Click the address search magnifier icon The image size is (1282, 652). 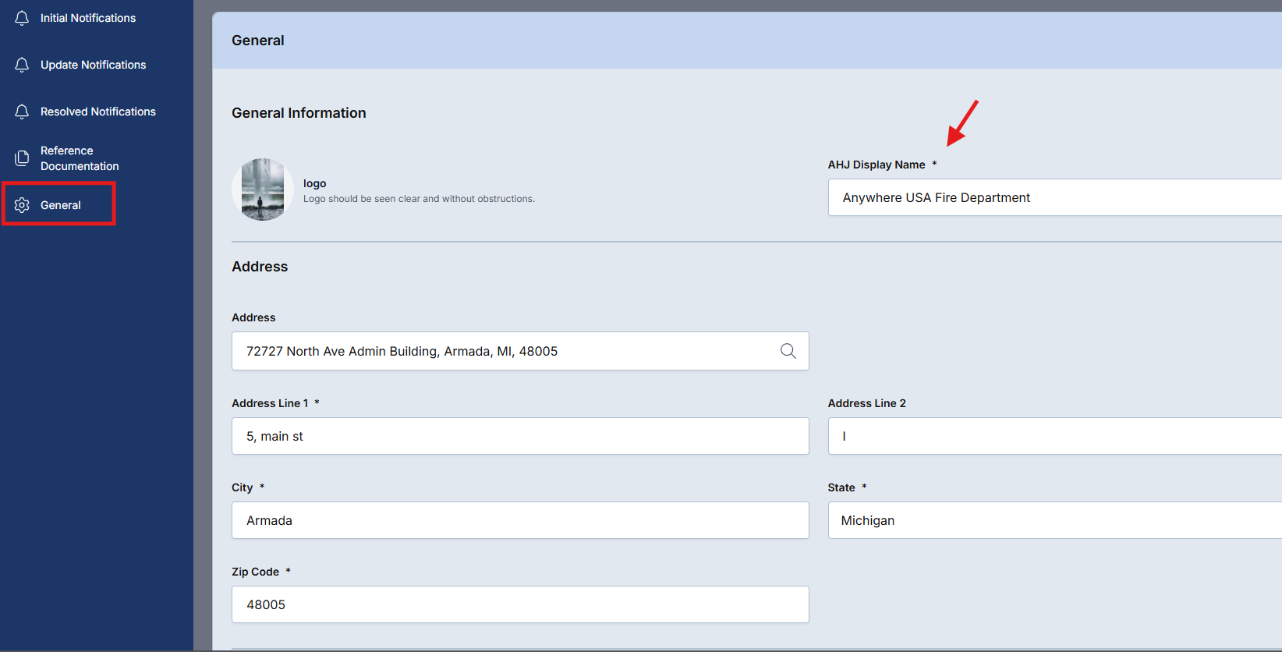[788, 351]
